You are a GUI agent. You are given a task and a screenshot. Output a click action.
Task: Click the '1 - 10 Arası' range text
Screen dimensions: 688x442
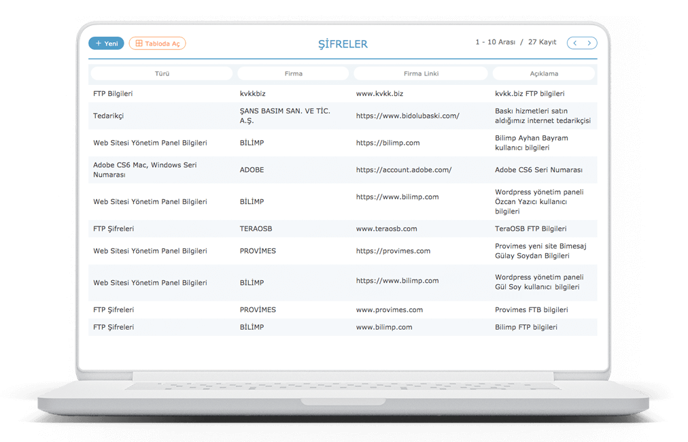click(495, 42)
